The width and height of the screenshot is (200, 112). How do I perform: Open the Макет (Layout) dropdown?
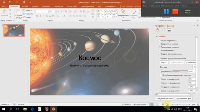tap(27, 10)
